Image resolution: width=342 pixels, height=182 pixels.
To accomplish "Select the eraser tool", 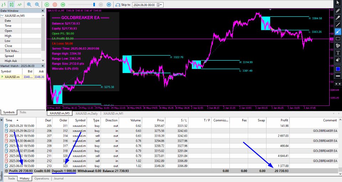I will click(x=338, y=59).
